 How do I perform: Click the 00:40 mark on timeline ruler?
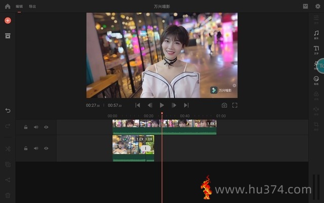click(185, 116)
